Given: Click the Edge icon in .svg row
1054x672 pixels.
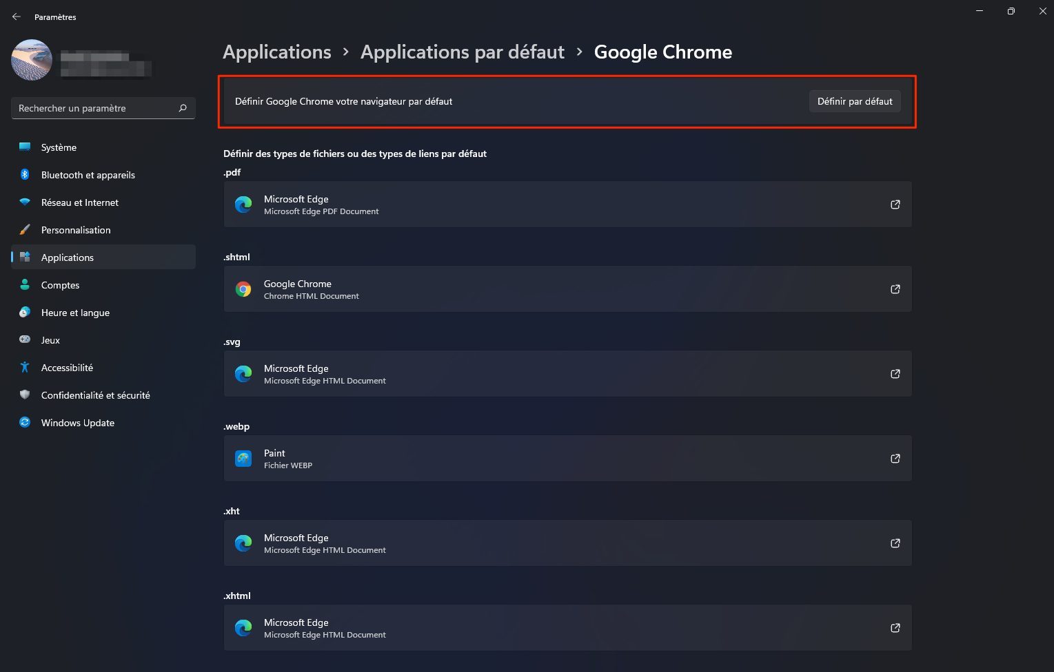Looking at the screenshot, I should [243, 374].
